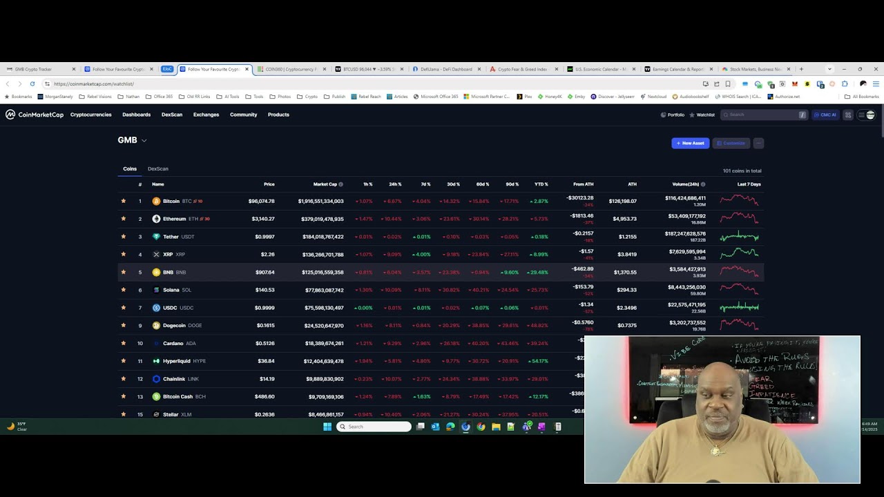Image resolution: width=884 pixels, height=497 pixels.
Task: Open the Windows Start menu
Action: [x=327, y=427]
